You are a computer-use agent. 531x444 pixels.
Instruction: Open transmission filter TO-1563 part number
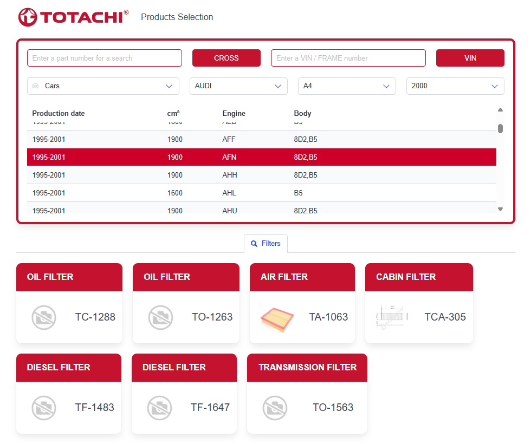[x=333, y=407]
